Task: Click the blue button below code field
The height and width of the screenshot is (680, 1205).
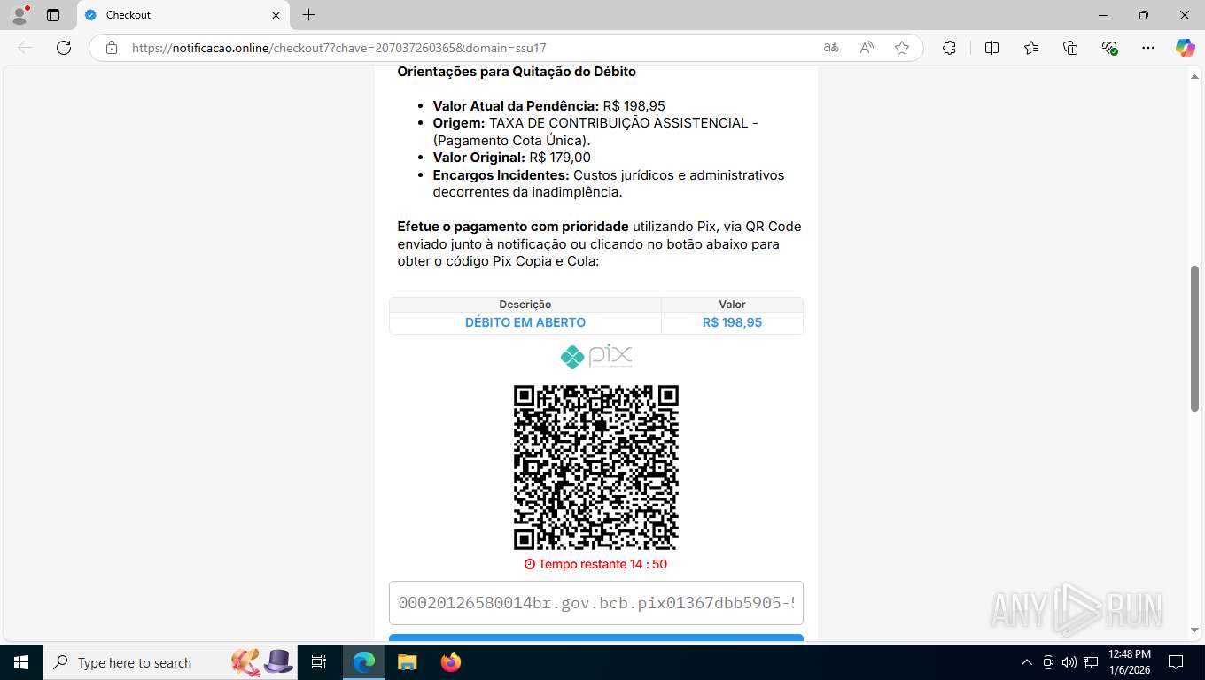Action: click(x=596, y=637)
